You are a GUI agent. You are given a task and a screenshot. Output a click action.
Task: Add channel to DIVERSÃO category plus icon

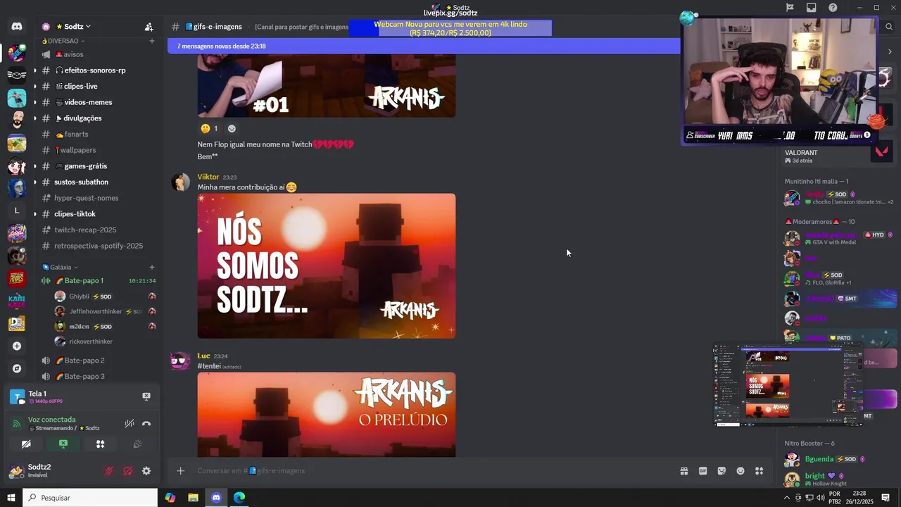(151, 41)
